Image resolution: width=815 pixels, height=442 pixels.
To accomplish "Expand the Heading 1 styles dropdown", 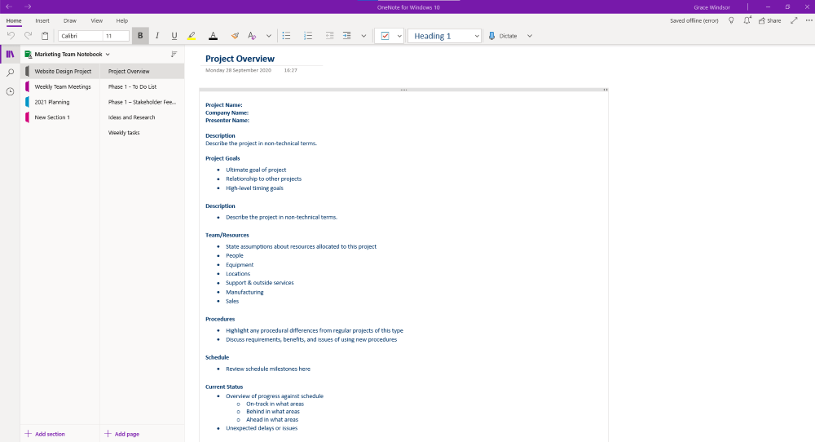I will coord(476,36).
